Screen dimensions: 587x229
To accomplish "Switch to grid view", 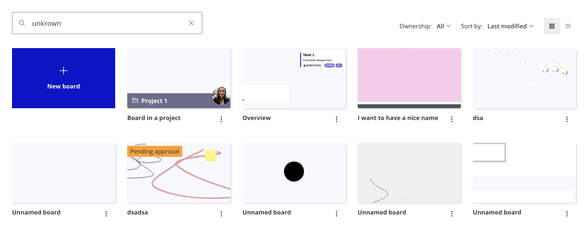I will (x=552, y=26).
